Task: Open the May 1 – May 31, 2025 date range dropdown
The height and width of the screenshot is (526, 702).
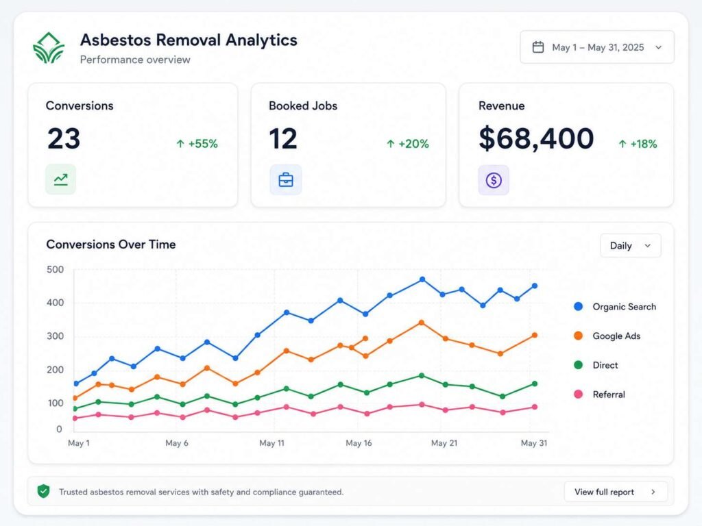Action: tap(597, 47)
